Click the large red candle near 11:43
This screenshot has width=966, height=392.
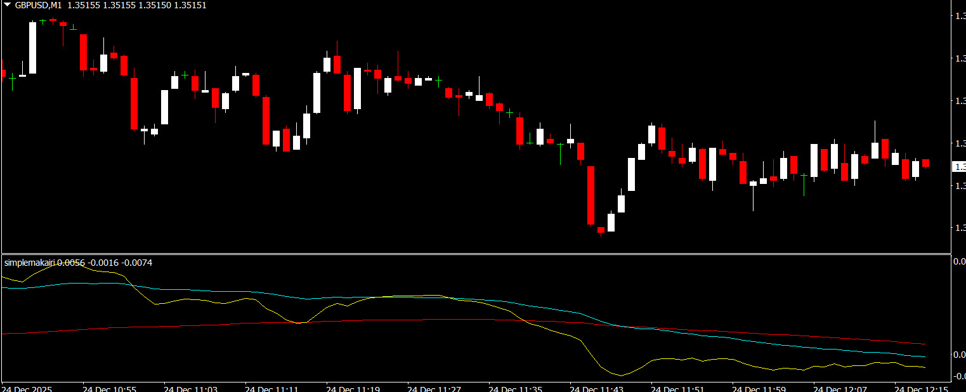pyautogui.click(x=591, y=195)
